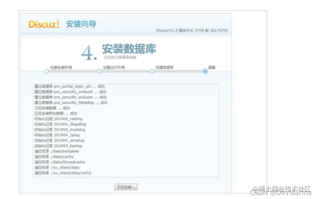Click the 正在安装附加数据 ... 成功 line

(x=56, y=113)
